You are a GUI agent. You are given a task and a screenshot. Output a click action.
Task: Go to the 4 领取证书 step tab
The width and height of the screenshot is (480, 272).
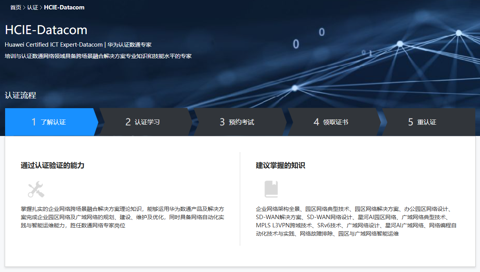[334, 122]
